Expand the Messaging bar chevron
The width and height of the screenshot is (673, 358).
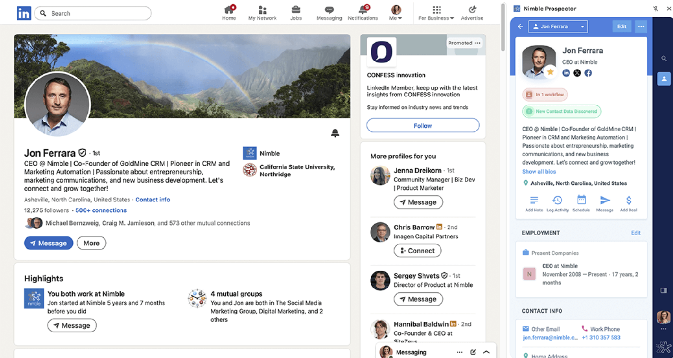(x=486, y=352)
